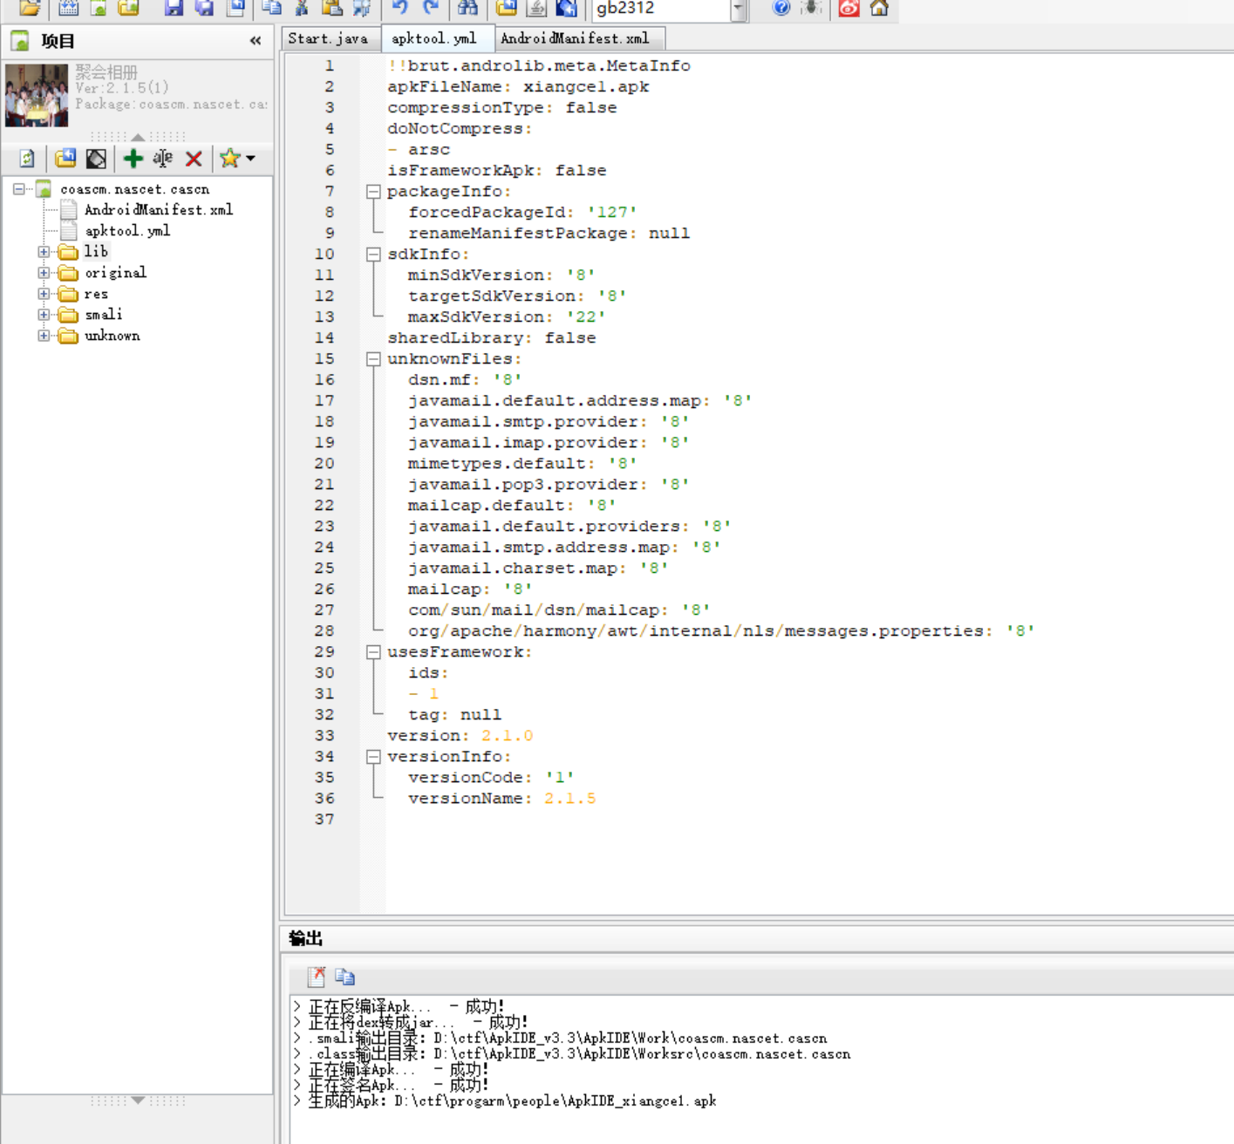Viewport: 1234px width, 1144px height.
Task: Click the bug icon in toolbar
Action: pos(811,8)
